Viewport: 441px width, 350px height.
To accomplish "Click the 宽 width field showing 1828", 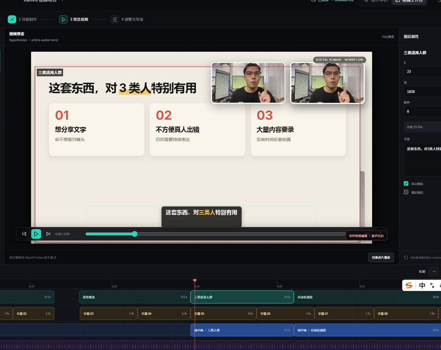I will [423, 91].
